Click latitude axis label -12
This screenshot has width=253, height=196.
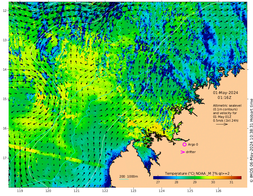4,11
